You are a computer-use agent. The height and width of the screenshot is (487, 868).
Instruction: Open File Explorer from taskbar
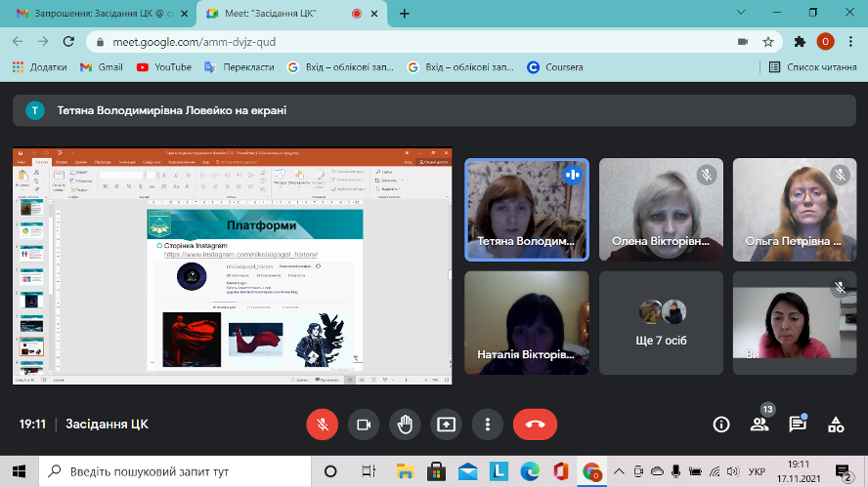pos(406,471)
